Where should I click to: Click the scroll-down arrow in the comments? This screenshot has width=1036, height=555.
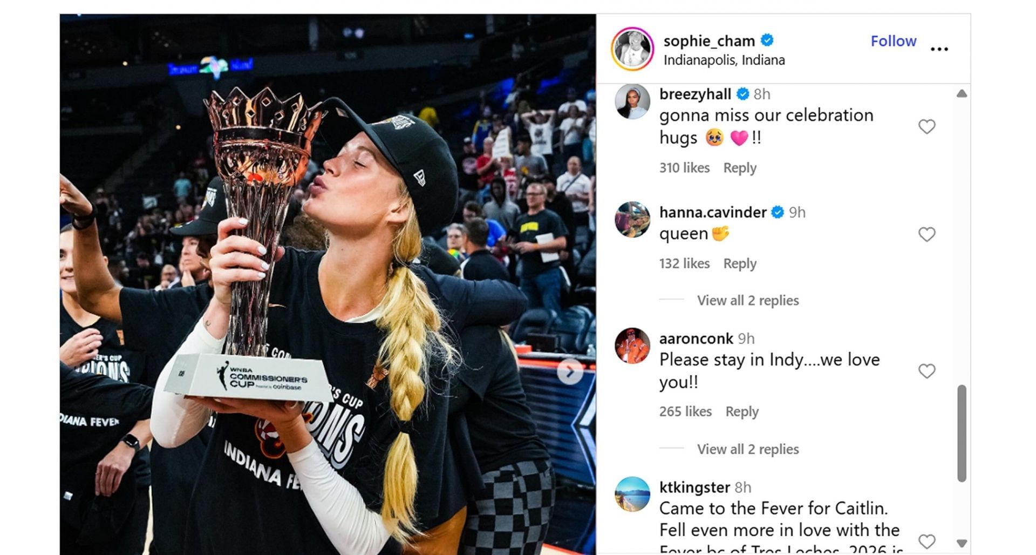962,543
